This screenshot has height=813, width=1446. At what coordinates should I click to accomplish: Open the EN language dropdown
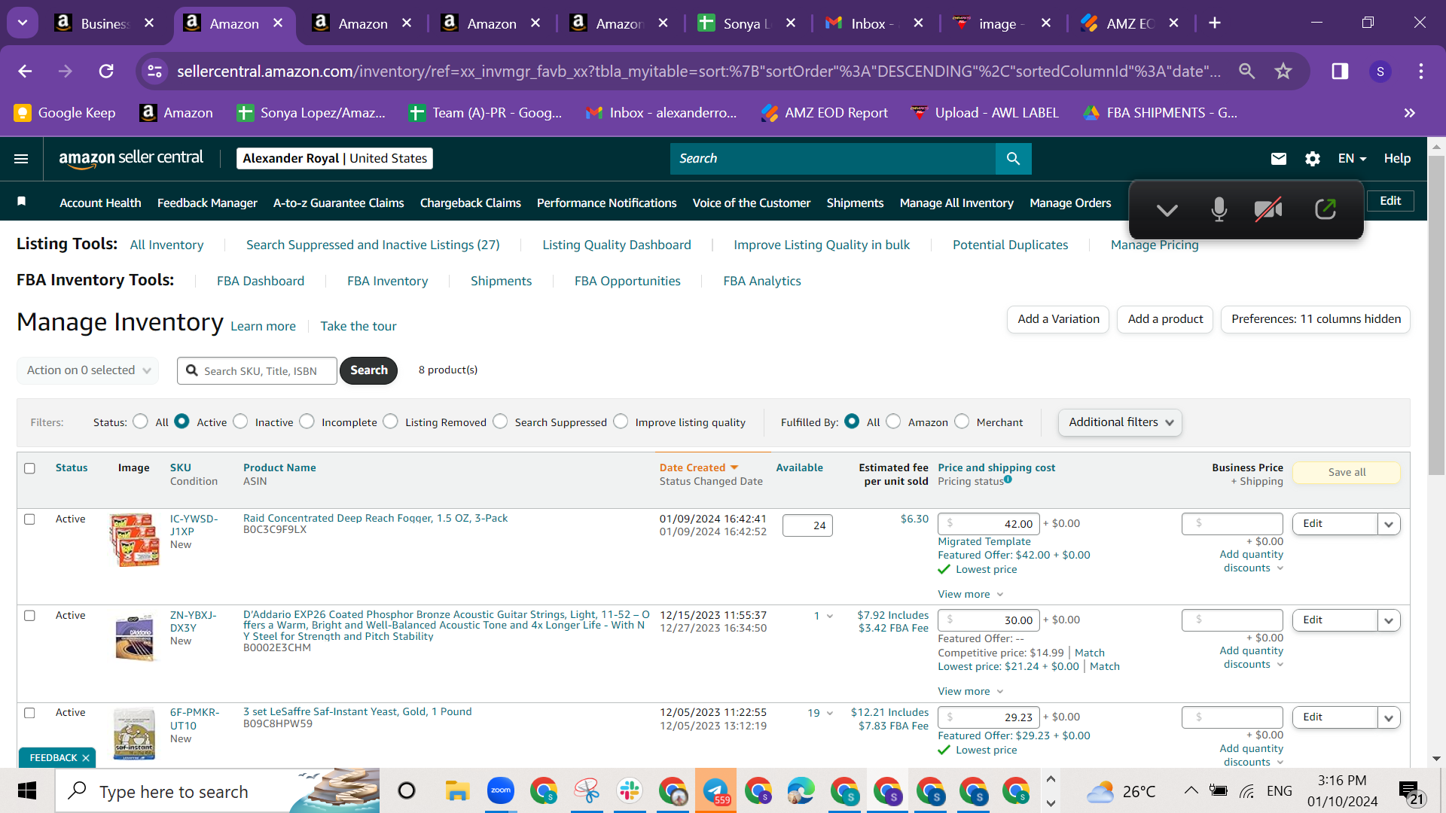(x=1352, y=159)
